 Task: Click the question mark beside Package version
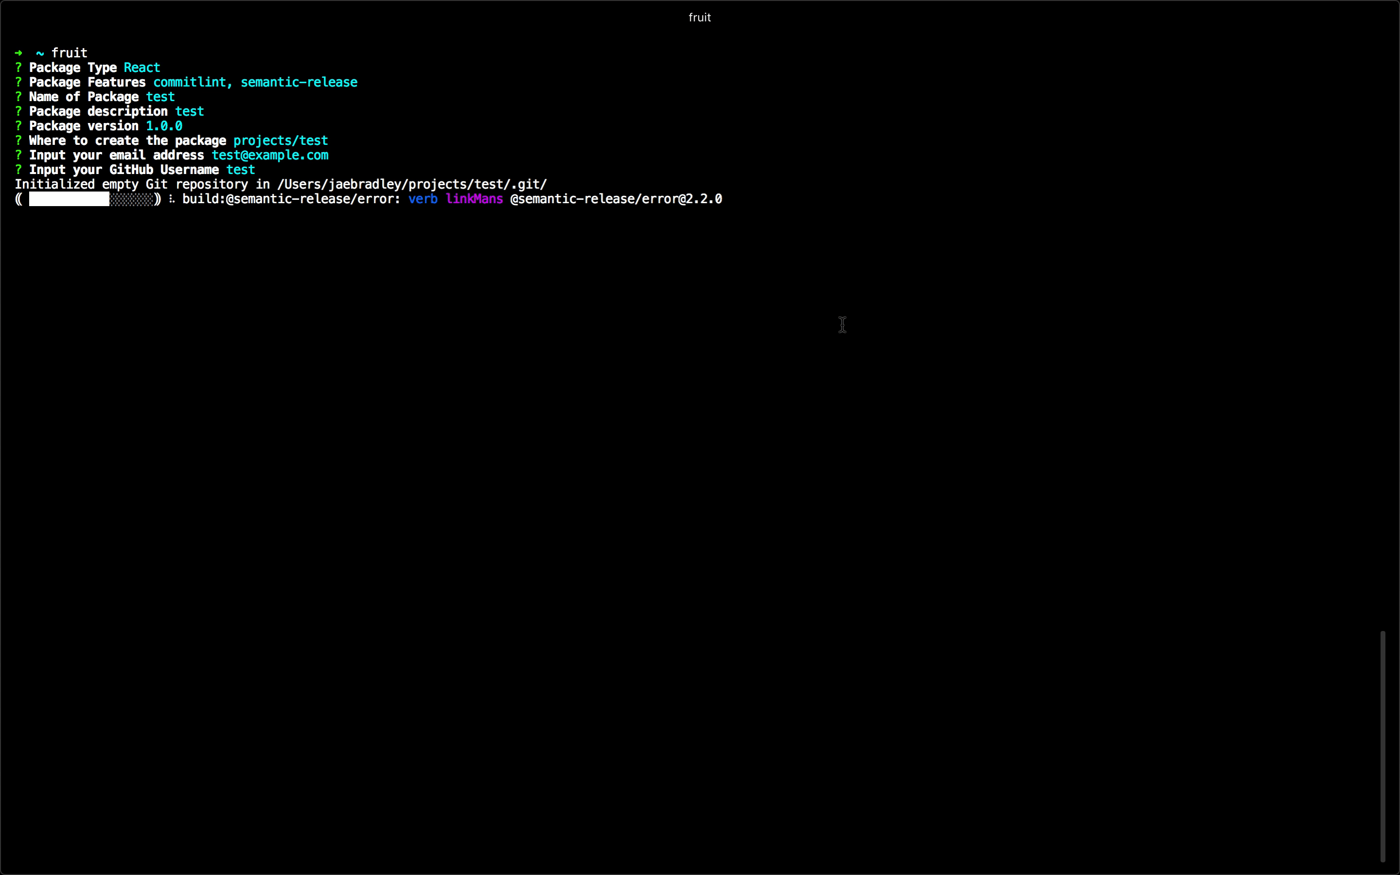coord(18,126)
